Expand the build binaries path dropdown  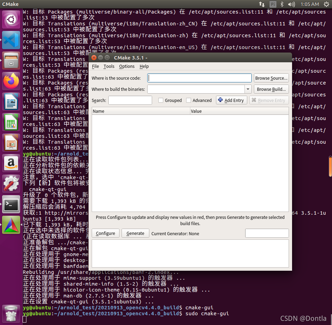coord(248,89)
